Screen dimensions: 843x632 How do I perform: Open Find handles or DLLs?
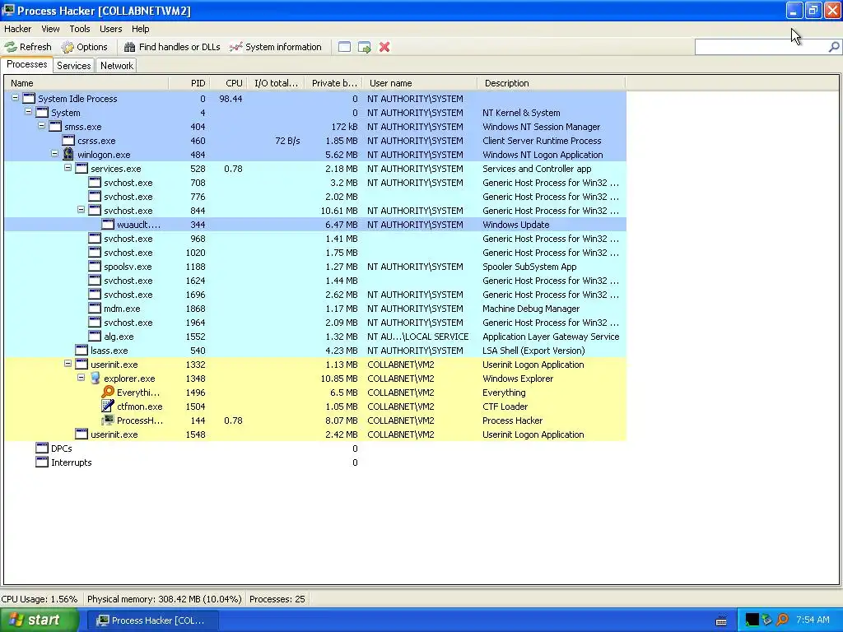pos(172,47)
